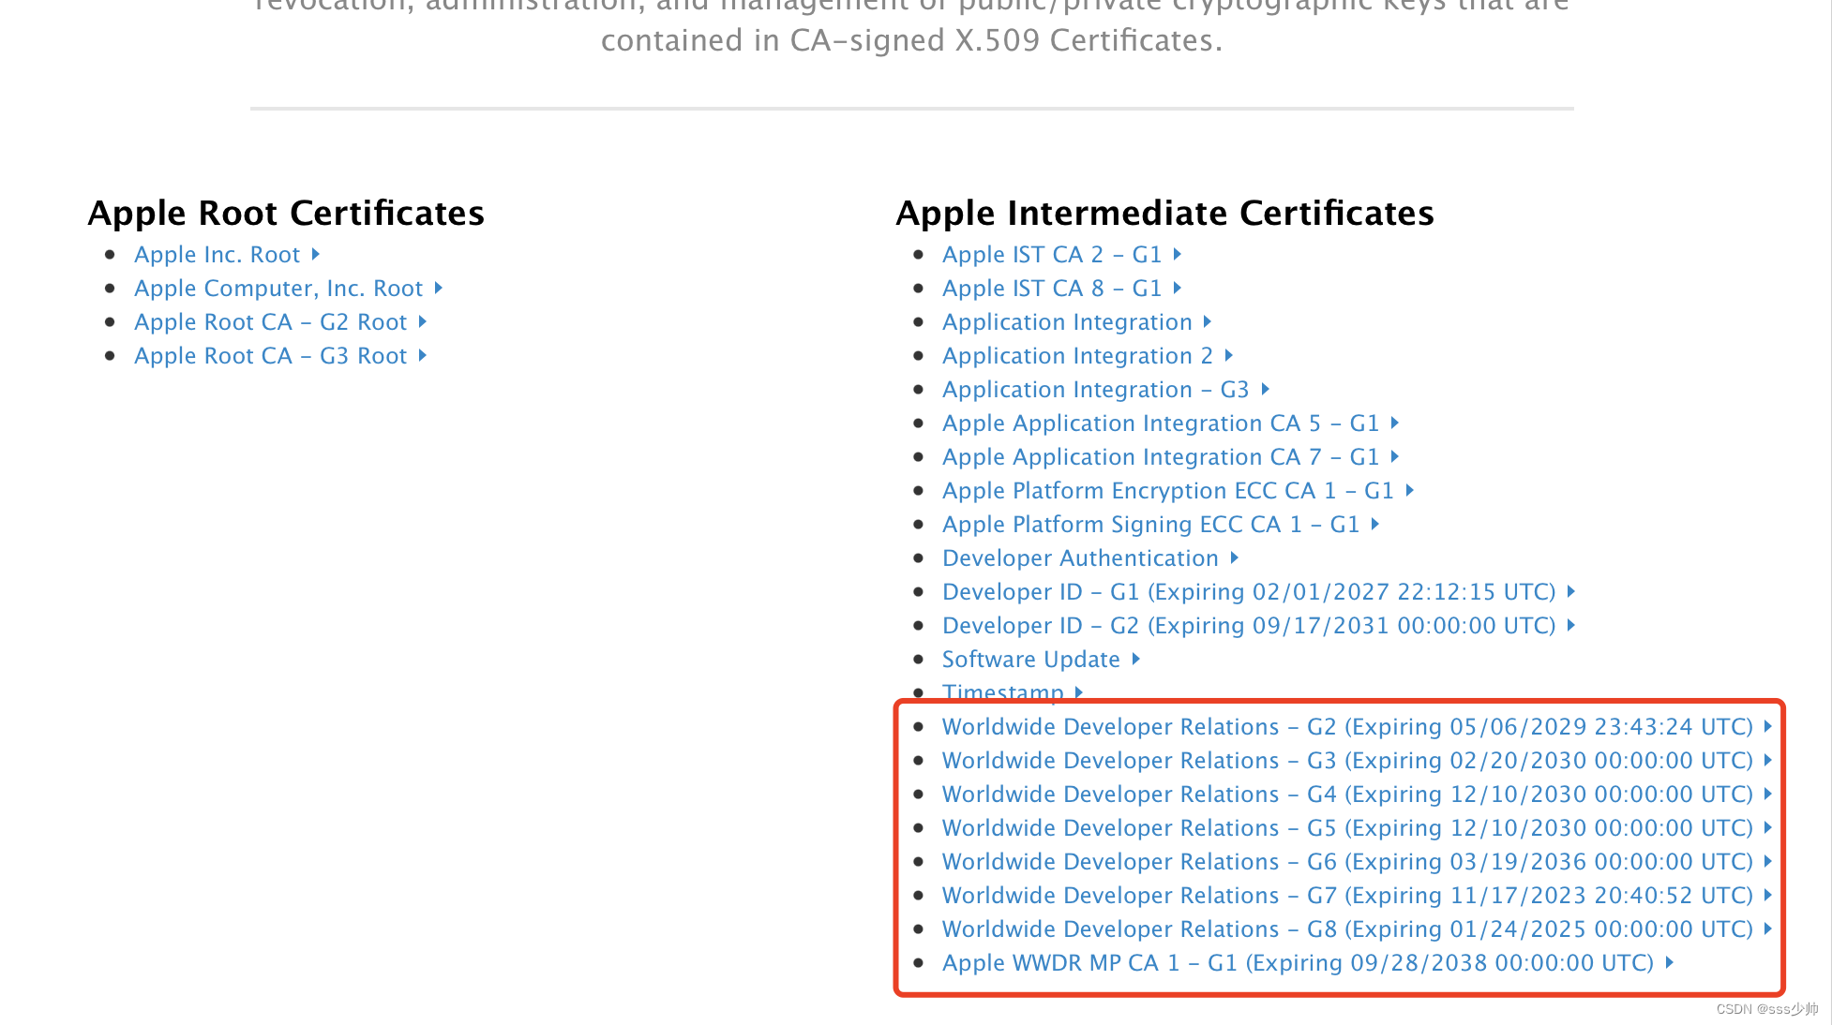Open the Apple IST CA 8 – G1 link
The height and width of the screenshot is (1025, 1832).
pyautogui.click(x=1052, y=289)
